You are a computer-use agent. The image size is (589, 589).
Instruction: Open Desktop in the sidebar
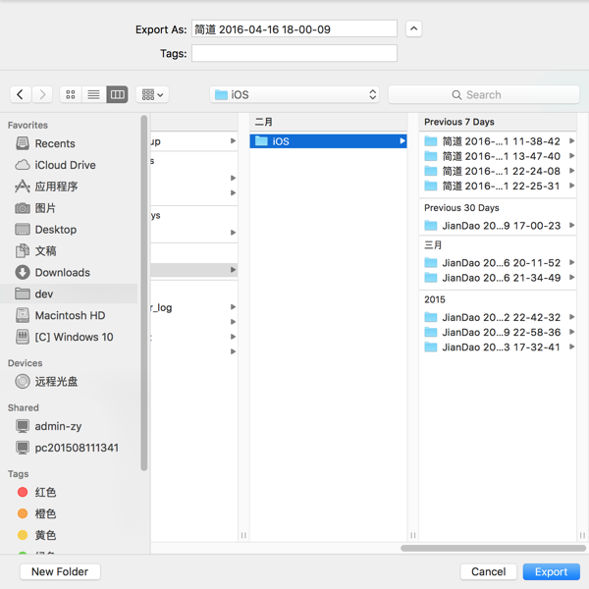pyautogui.click(x=46, y=229)
